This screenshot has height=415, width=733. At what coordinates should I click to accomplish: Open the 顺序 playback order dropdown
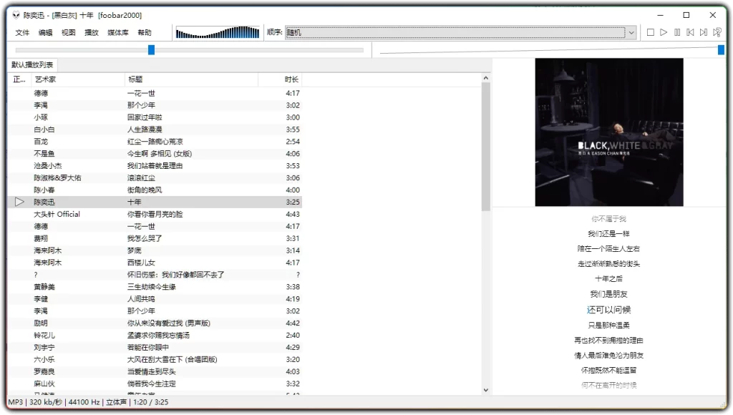[631, 32]
